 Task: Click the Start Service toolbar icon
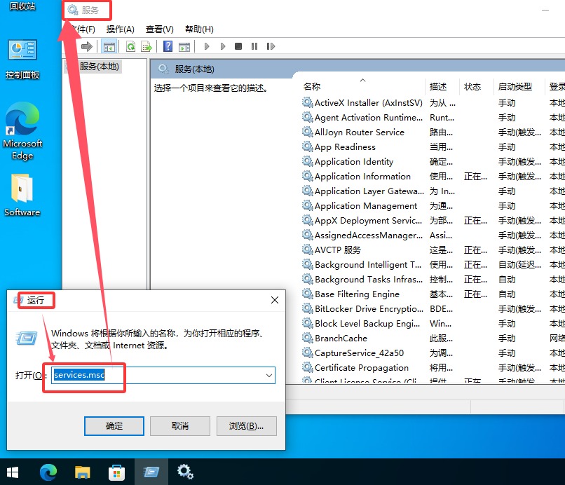(x=206, y=46)
